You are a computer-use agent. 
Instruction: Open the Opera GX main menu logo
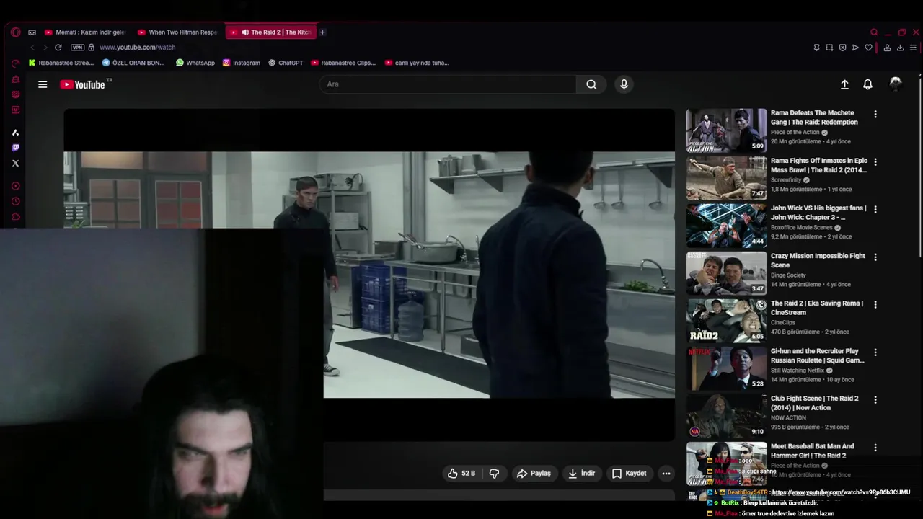click(x=15, y=32)
